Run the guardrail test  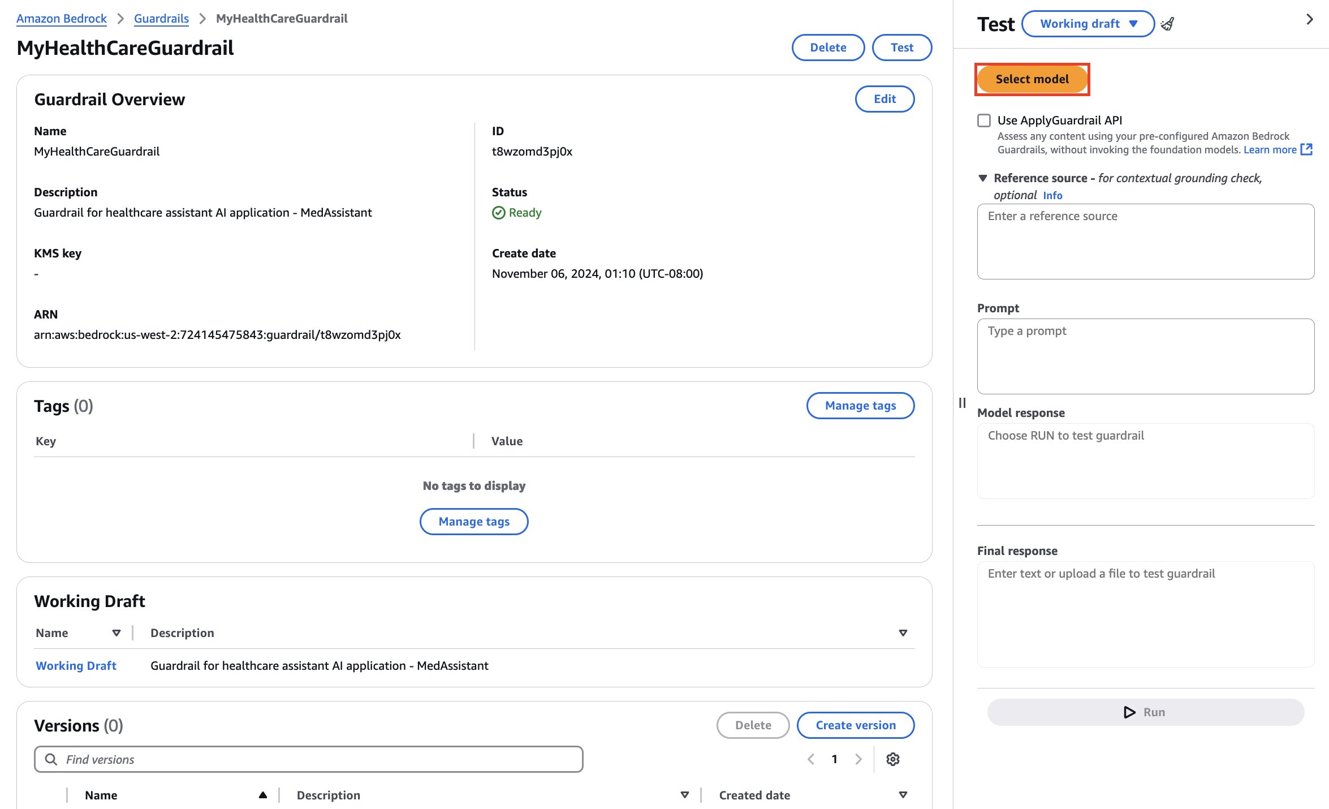[x=1146, y=712]
